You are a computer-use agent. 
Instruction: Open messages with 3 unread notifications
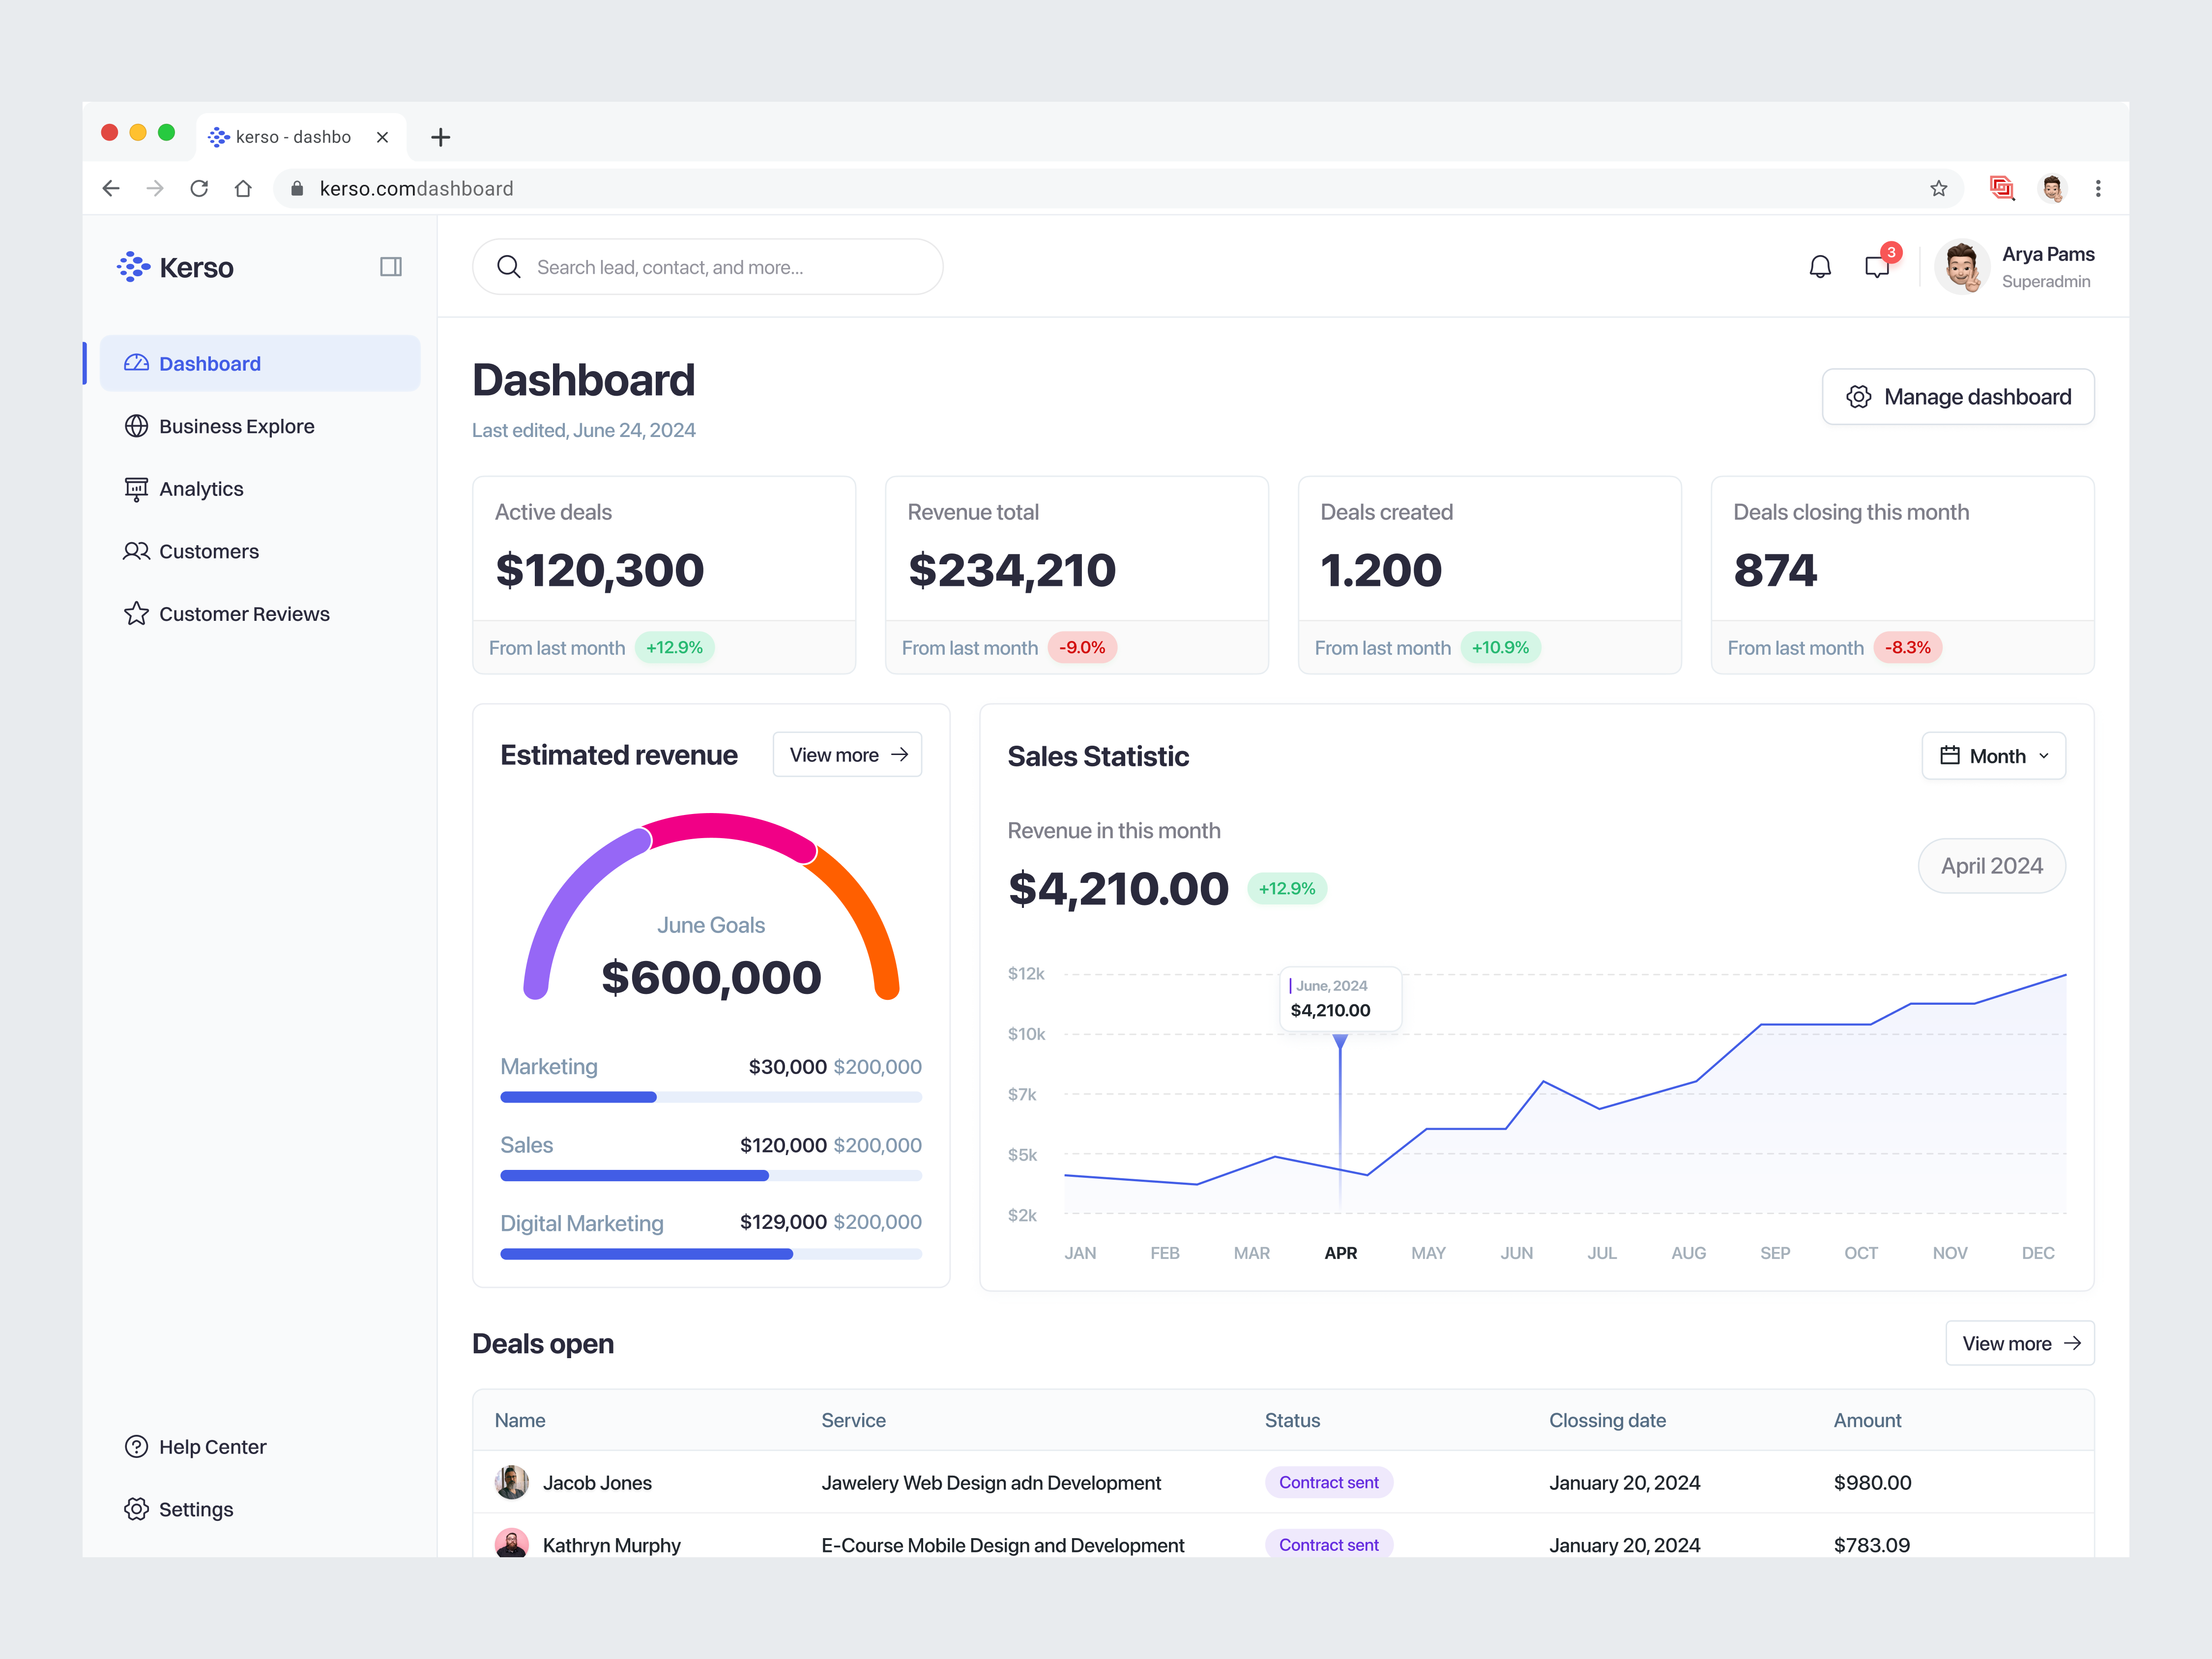click(x=1877, y=266)
